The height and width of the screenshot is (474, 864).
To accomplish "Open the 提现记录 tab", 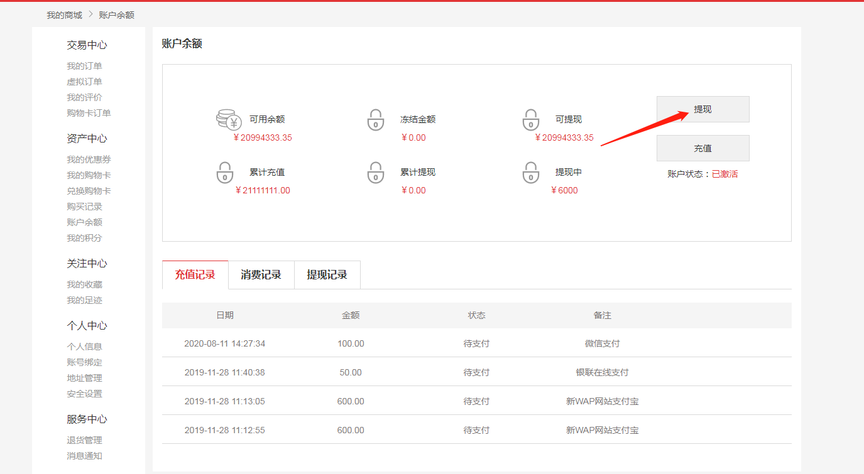I will coord(327,275).
